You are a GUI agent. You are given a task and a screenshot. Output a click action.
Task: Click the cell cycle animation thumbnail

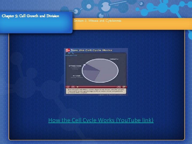96,72
